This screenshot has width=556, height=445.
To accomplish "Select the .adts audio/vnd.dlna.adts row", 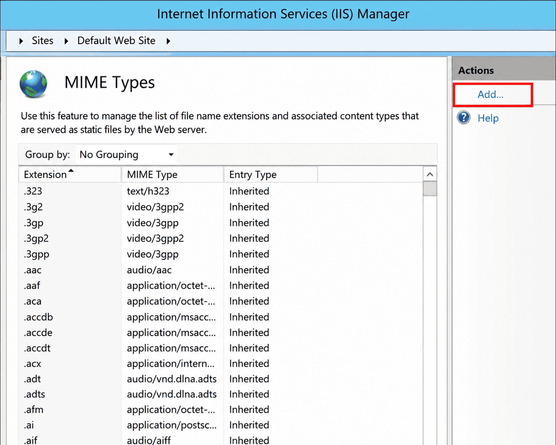I will click(220, 394).
